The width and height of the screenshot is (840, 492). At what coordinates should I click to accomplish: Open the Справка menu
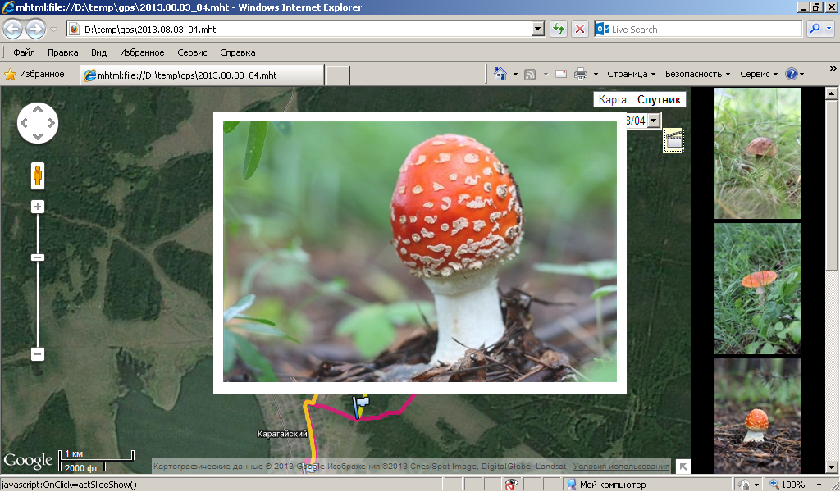click(x=237, y=52)
